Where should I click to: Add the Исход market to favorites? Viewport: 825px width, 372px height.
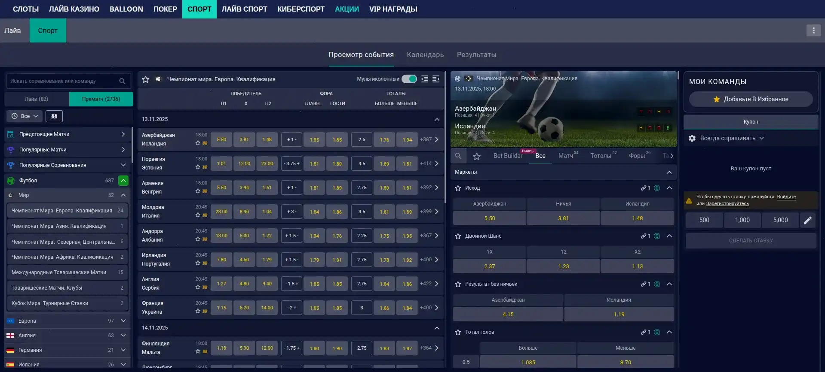458,188
